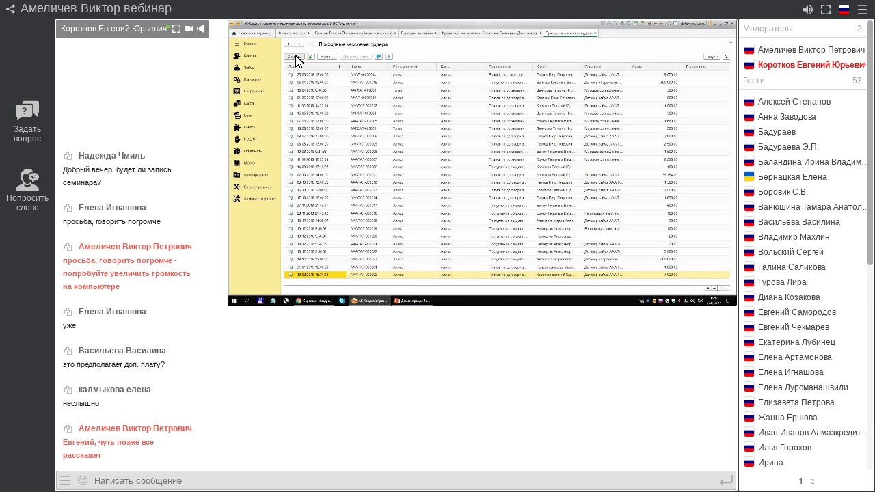Select guest Илья Горохов
This screenshot has width=875, height=492.
pos(785,448)
